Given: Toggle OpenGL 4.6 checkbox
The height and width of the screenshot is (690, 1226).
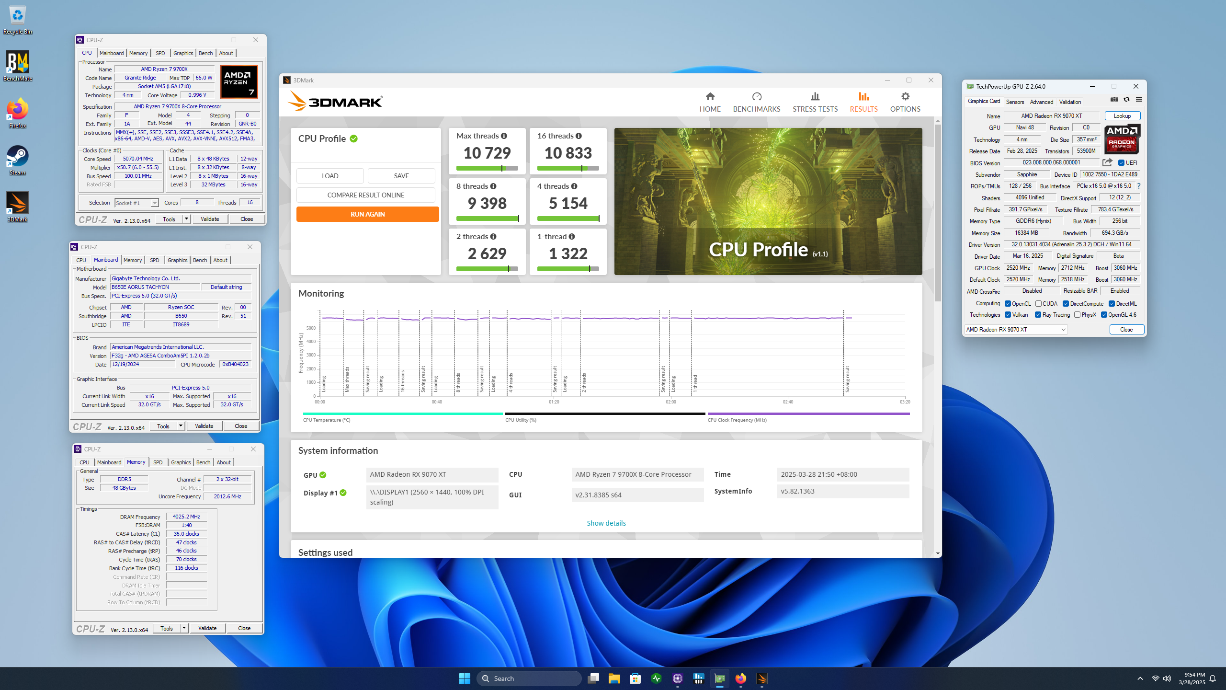Looking at the screenshot, I should point(1104,315).
